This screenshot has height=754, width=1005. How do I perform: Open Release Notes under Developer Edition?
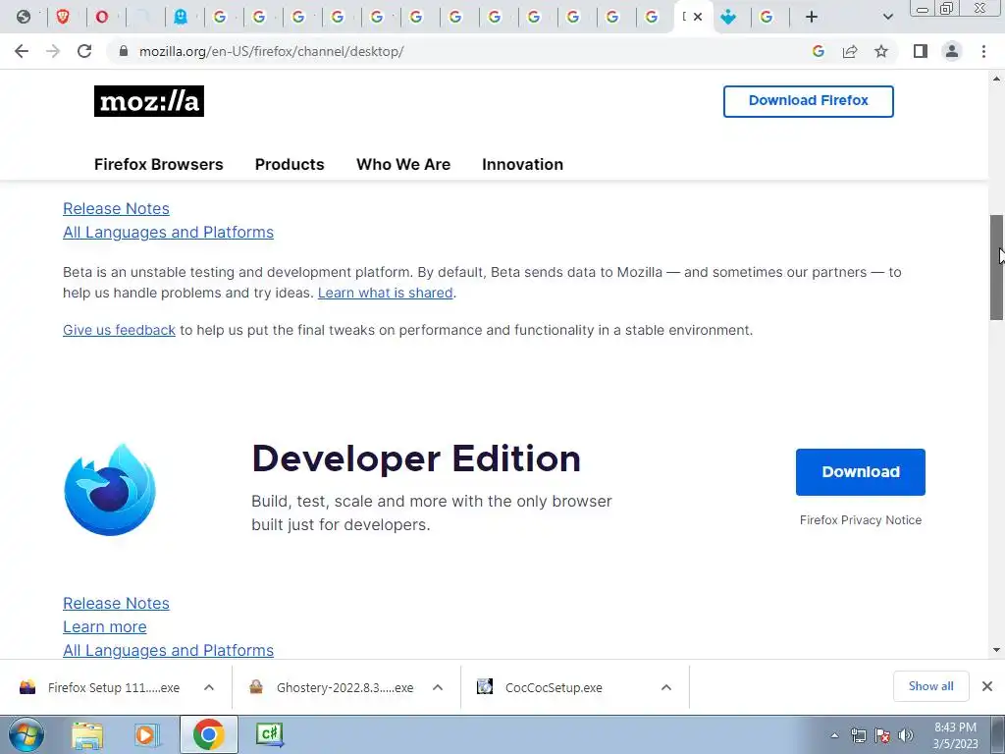[116, 604]
